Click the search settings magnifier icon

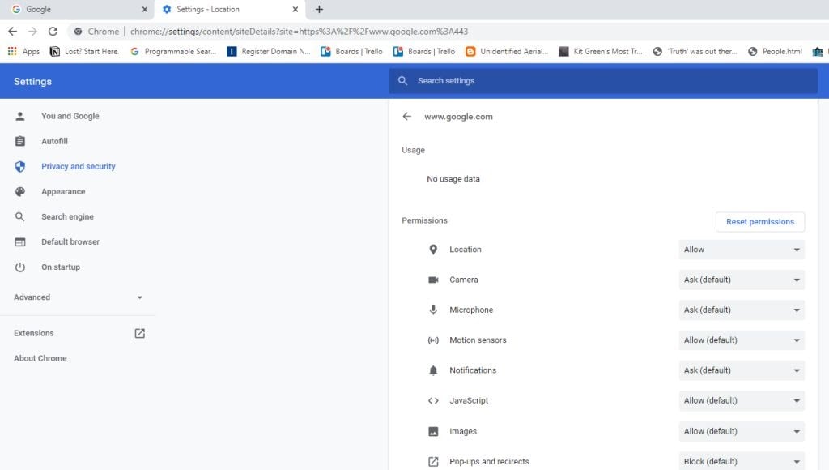[x=403, y=80]
